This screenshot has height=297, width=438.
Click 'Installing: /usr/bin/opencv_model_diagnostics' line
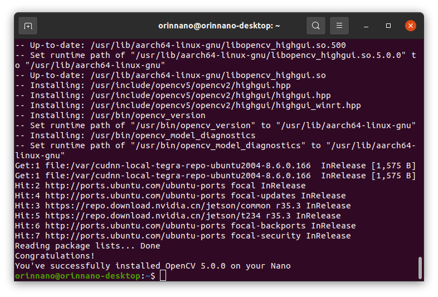(x=135, y=135)
